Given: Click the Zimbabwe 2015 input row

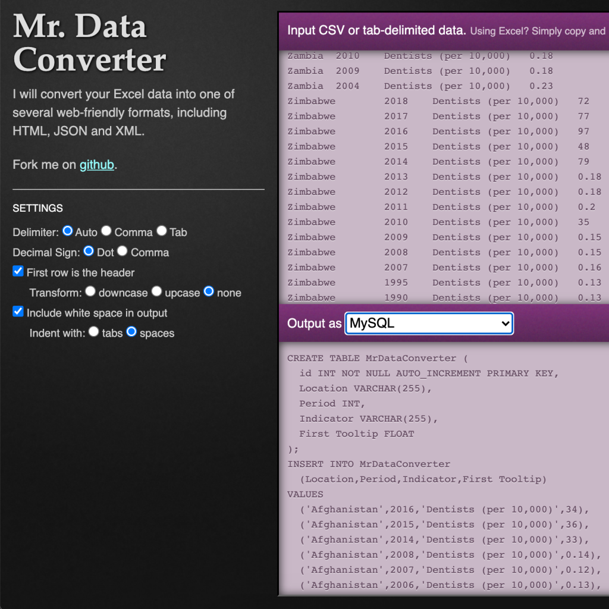Looking at the screenshot, I should [438, 147].
